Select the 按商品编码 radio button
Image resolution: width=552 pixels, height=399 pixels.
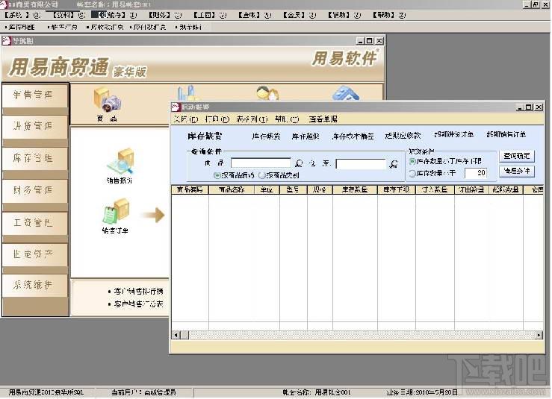click(x=217, y=175)
